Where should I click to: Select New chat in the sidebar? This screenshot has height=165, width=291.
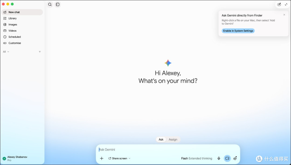click(x=22, y=12)
